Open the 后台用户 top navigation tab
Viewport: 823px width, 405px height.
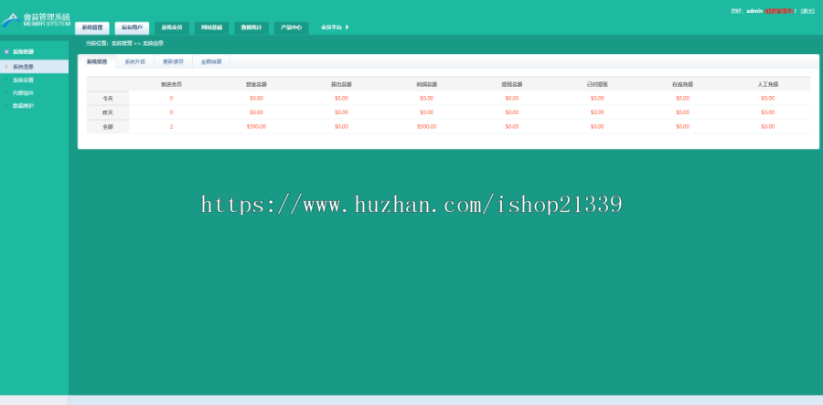point(132,27)
